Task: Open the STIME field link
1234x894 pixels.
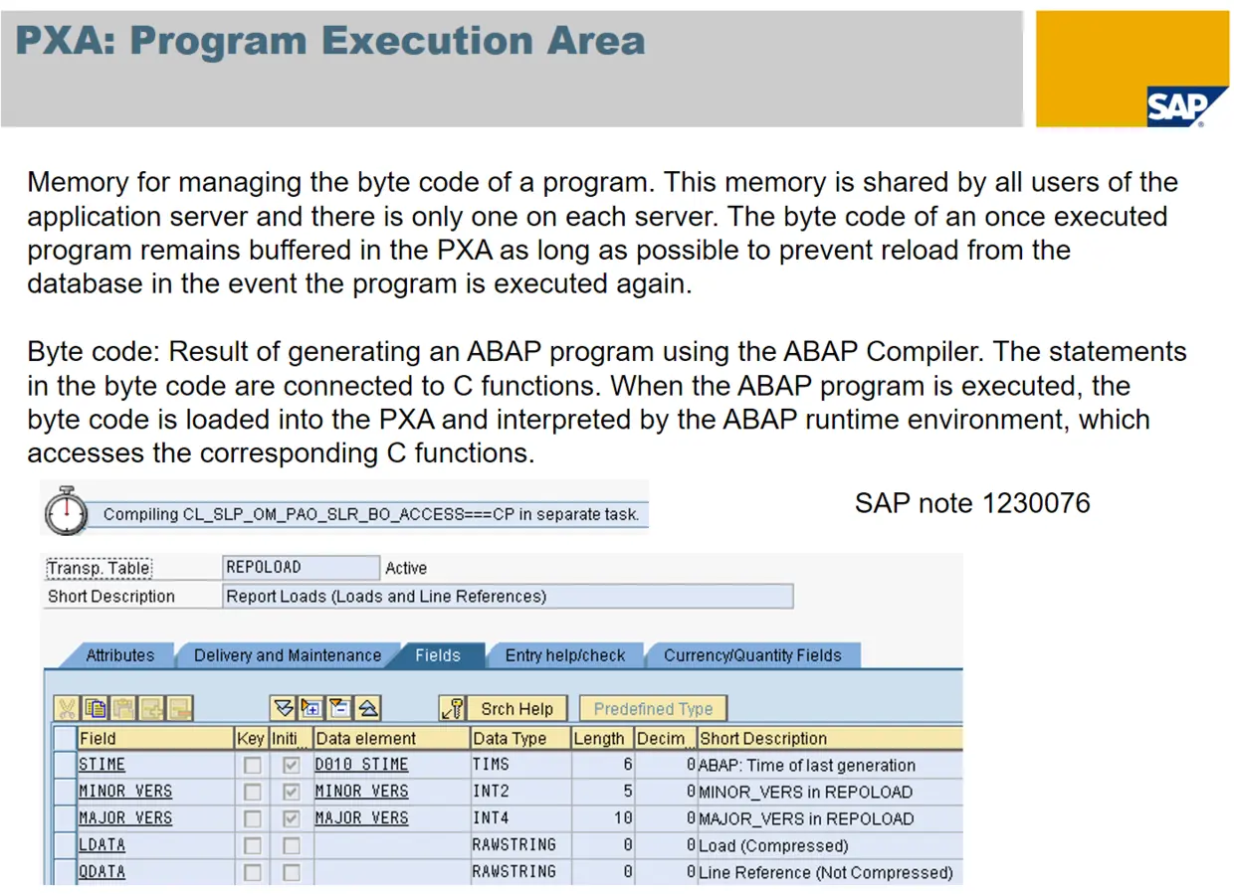Action: pos(103,765)
